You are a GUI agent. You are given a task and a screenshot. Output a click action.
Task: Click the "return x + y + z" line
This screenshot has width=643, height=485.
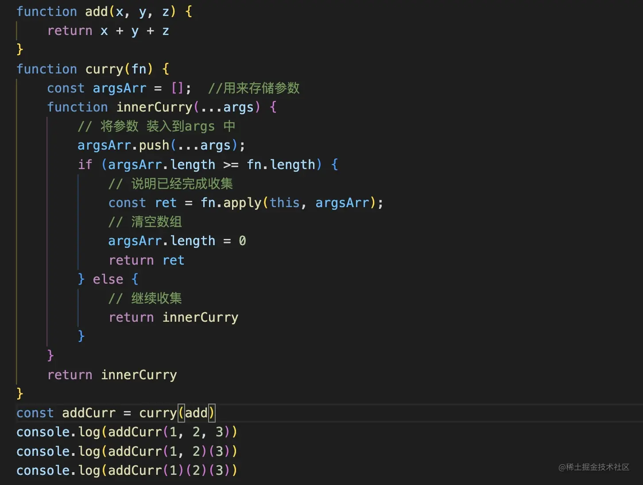coord(108,31)
